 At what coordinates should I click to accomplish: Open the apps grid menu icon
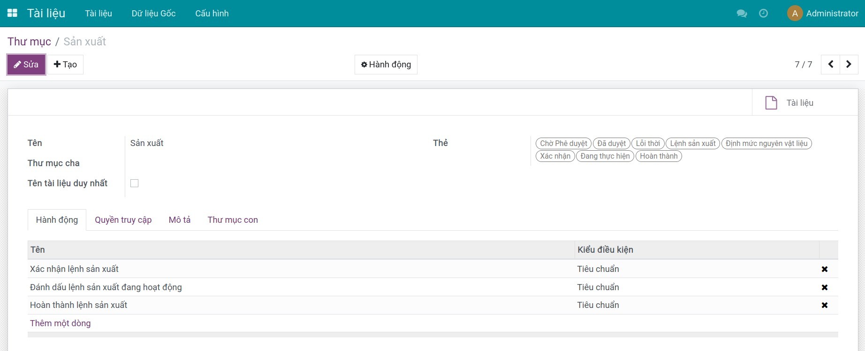coord(13,13)
